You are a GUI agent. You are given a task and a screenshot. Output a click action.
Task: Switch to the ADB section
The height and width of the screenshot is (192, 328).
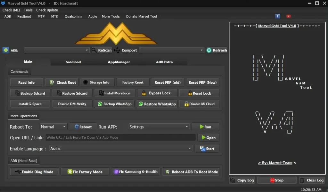pos(8,16)
